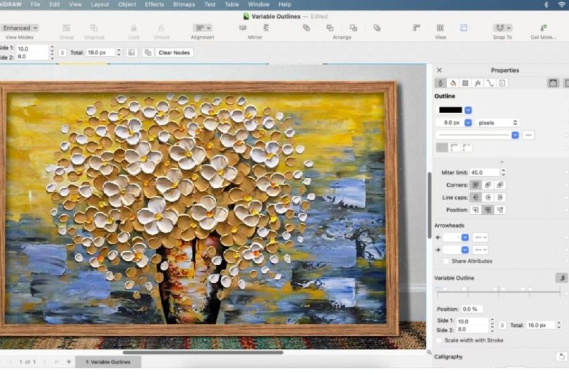Viewport: 569px width, 375px height.
Task: Open the Alignment dropdown
Action: pos(202,28)
